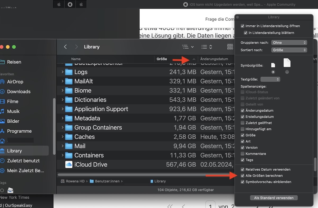The width and height of the screenshot is (318, 208).
Task: Enable the Kommentare column checkbox
Action: (x=242, y=154)
